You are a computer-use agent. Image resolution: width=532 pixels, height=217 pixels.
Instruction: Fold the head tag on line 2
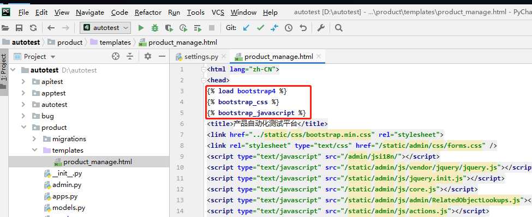tap(203, 80)
